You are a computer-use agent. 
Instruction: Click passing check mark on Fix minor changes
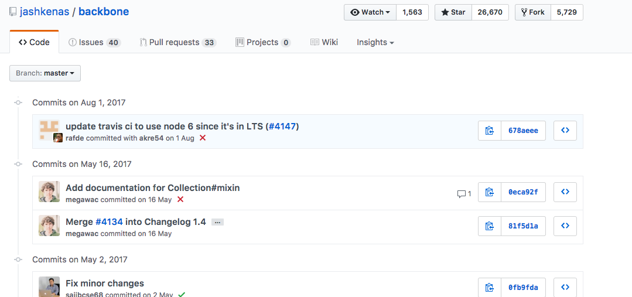[x=182, y=295]
